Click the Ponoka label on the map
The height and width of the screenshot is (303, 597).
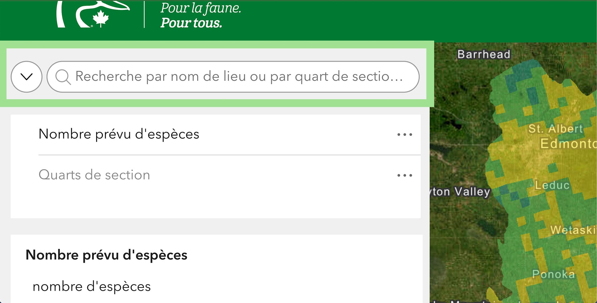point(553,274)
